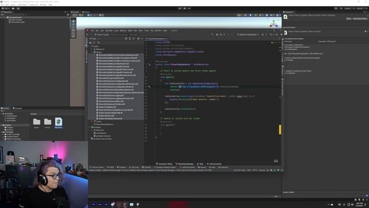Open the Rider VCS menu
The image size is (369, 208).
152,31
